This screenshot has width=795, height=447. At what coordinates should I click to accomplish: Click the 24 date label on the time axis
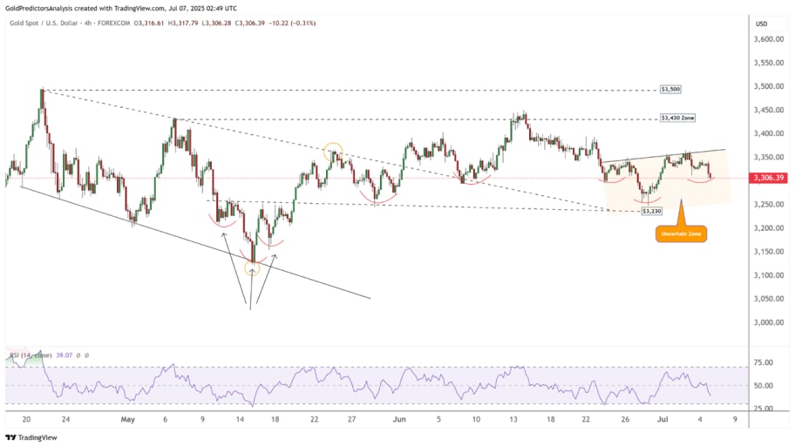(x=65, y=420)
